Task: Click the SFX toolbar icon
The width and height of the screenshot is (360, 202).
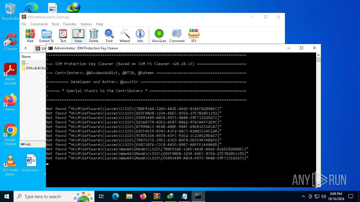Action: [x=194, y=36]
